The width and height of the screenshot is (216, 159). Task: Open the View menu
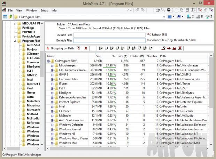pos(19,10)
